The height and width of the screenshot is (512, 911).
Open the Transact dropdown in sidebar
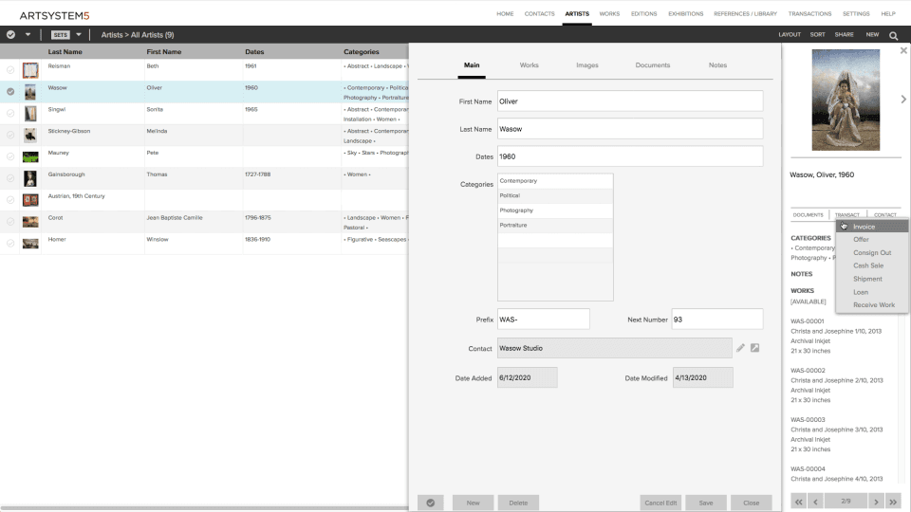coord(847,215)
